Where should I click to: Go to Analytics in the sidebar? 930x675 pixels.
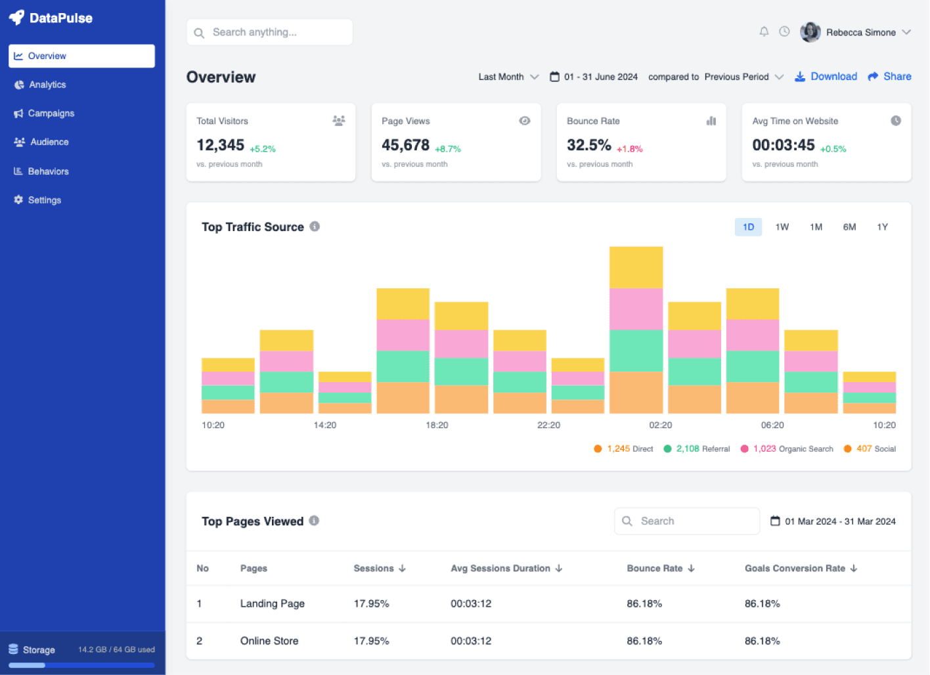coord(47,85)
